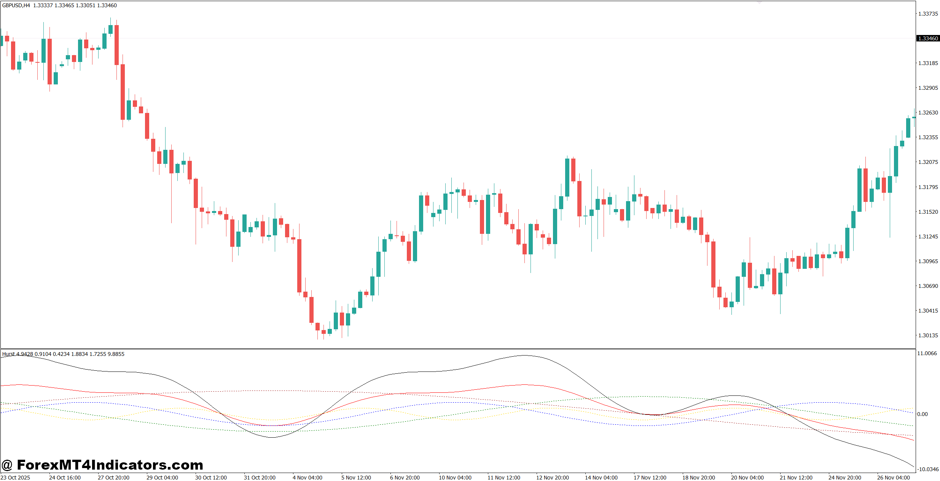Click the 18 Nov 20:00 time label
This screenshot has width=940, height=481.
coord(699,478)
